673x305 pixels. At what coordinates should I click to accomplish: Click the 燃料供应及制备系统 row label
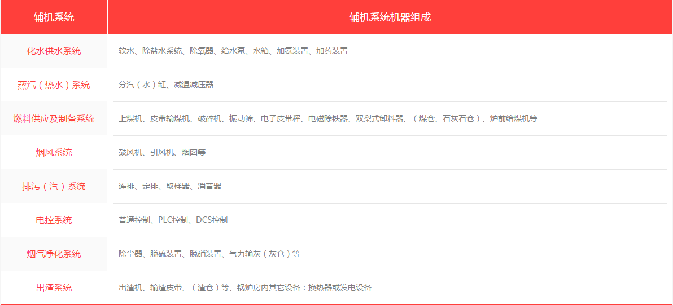pos(54,118)
